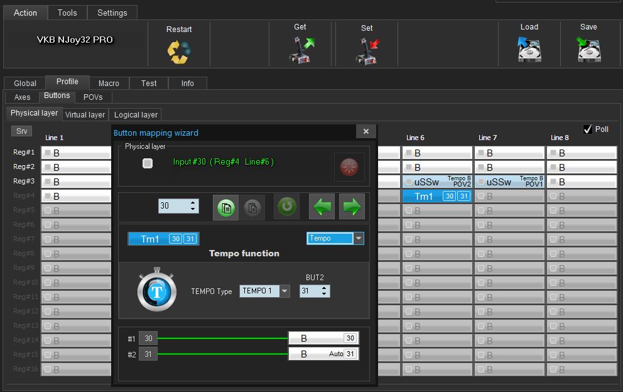Switch to the Macro tab
Screen dimensions: 623x392
(x=109, y=83)
